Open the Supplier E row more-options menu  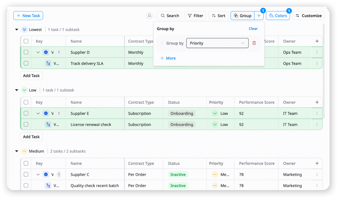point(317,113)
